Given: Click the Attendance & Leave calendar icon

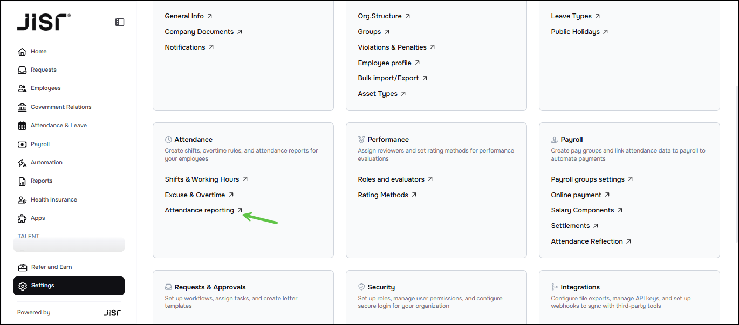Looking at the screenshot, I should pos(22,126).
